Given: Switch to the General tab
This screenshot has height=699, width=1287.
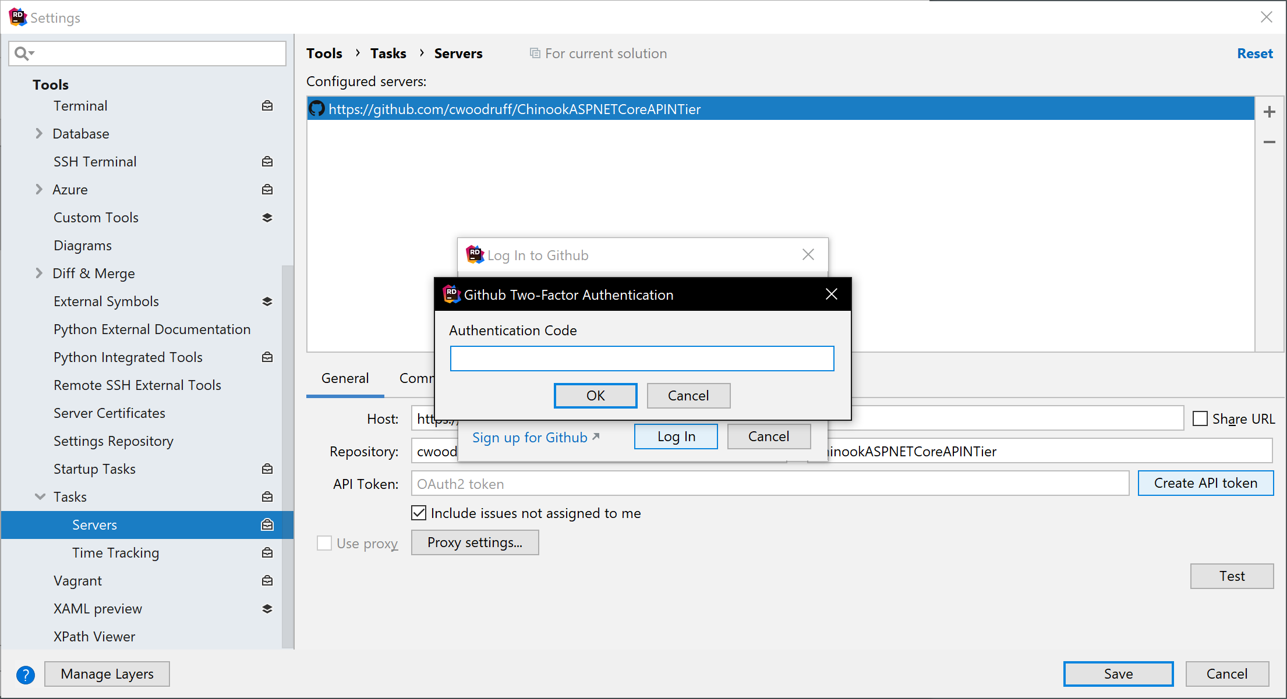Looking at the screenshot, I should tap(345, 378).
